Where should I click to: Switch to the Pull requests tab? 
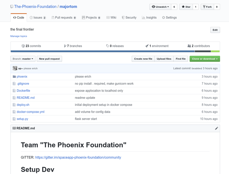click(64, 18)
